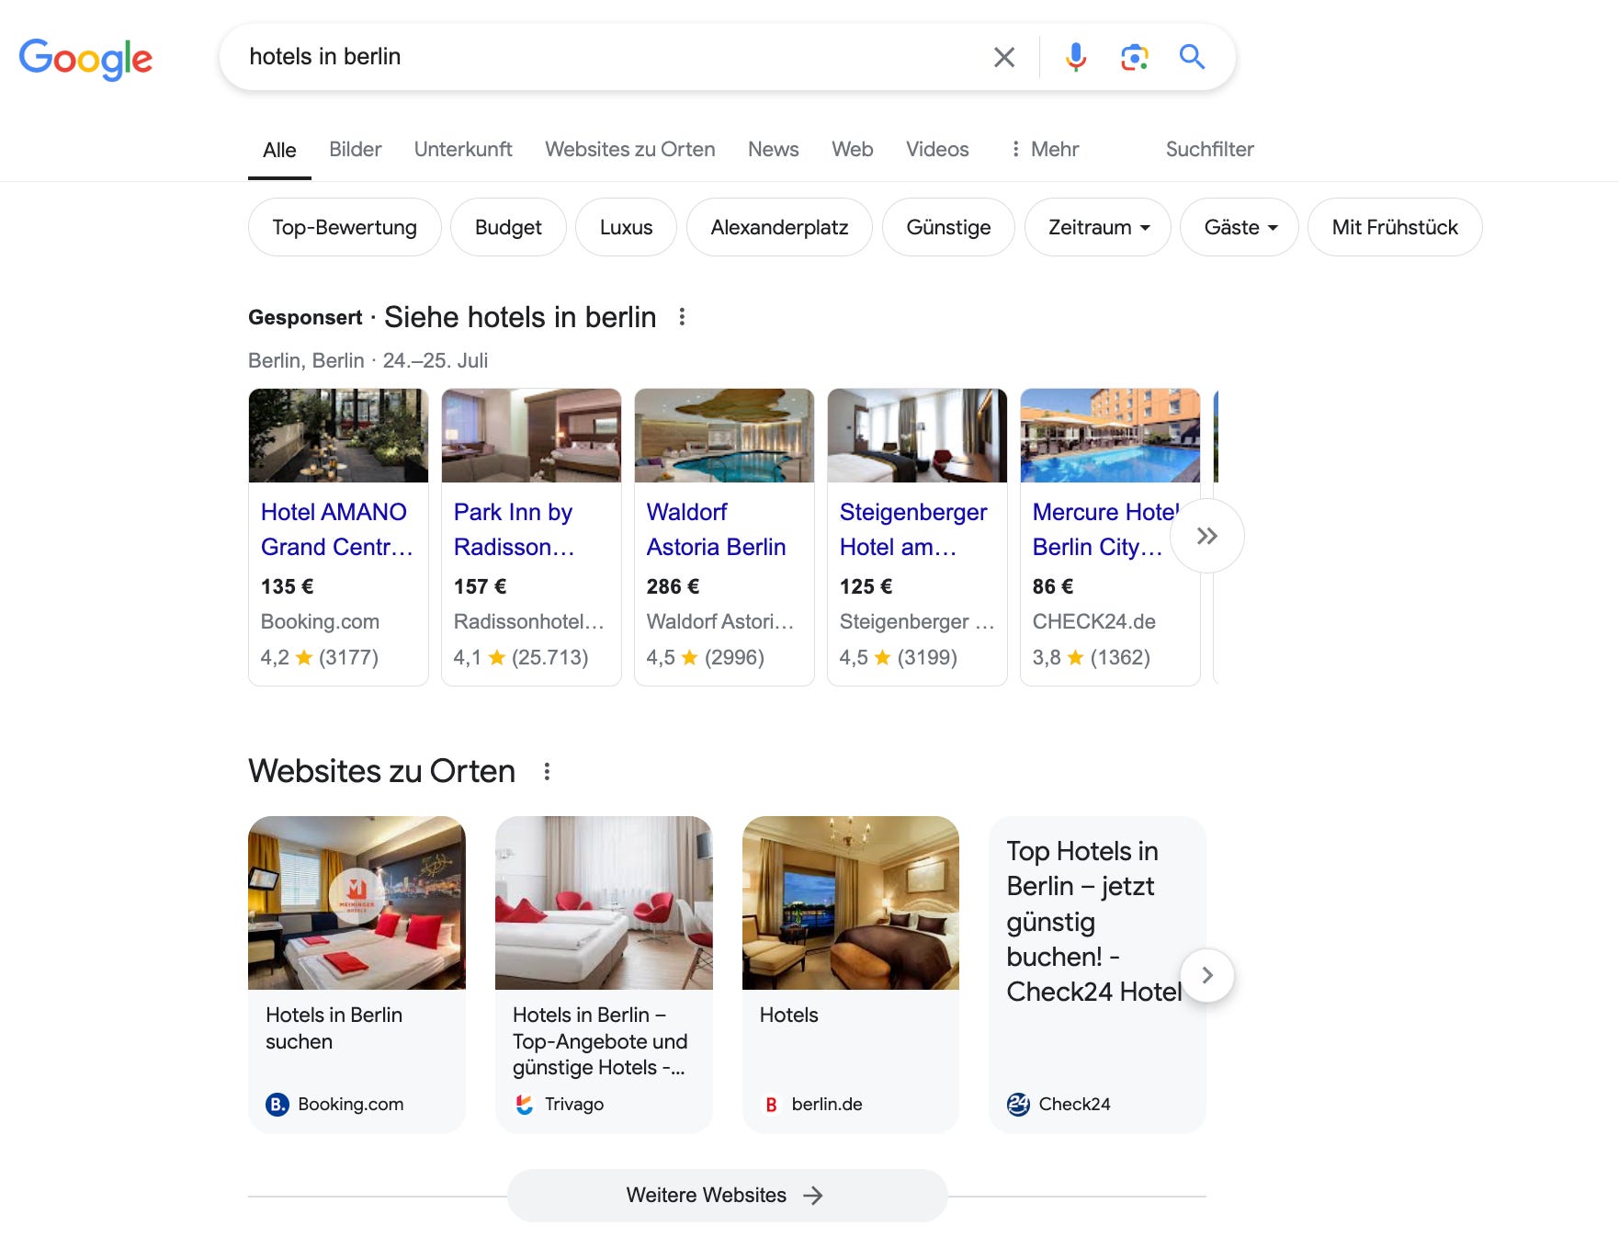The width and height of the screenshot is (1619, 1237).
Task: Click Waldorf Astoria pool photo
Action: coord(724,436)
